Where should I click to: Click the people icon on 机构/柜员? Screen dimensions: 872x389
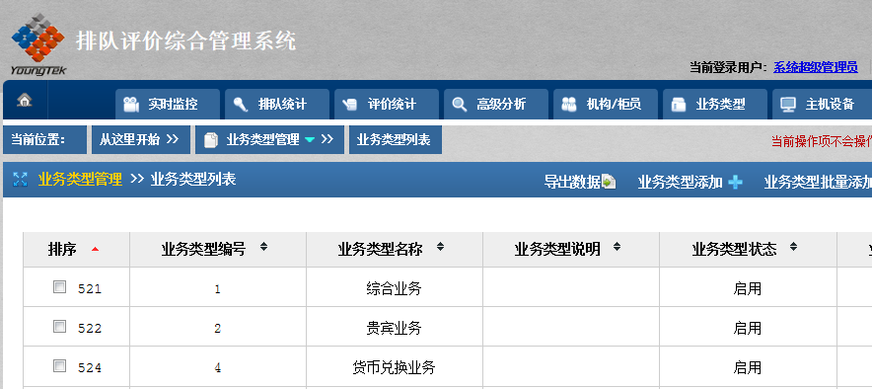pos(569,105)
